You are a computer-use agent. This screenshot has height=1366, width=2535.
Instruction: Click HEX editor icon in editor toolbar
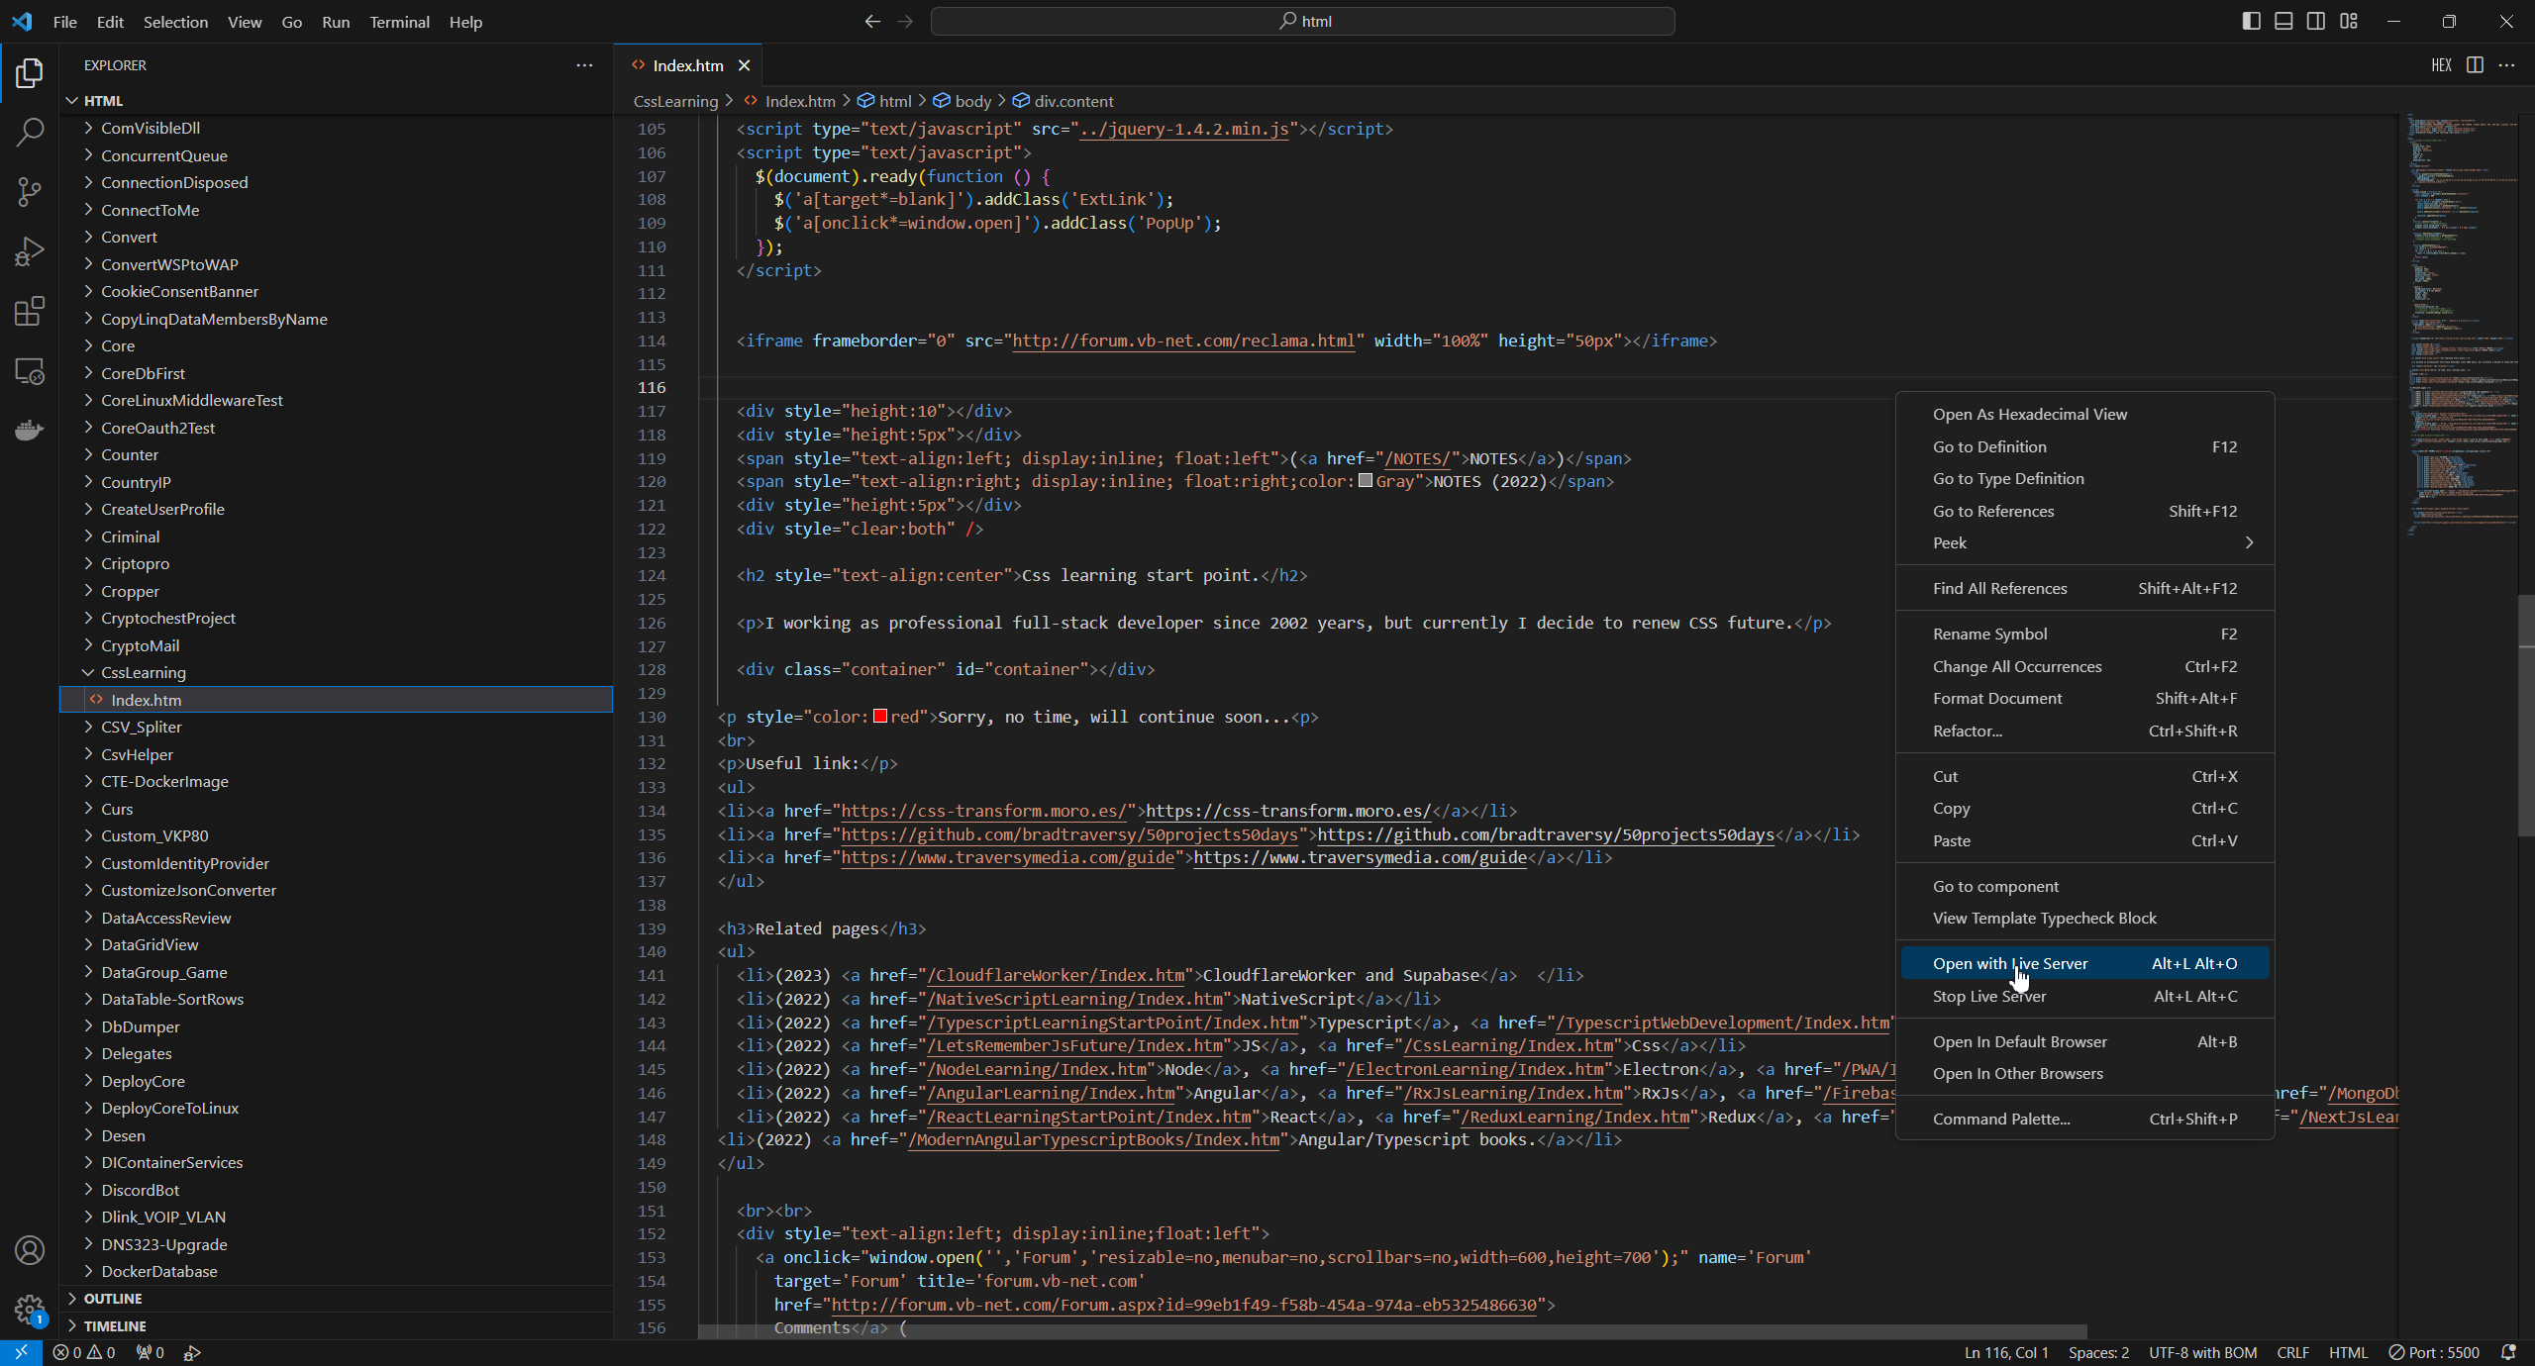[2441, 65]
